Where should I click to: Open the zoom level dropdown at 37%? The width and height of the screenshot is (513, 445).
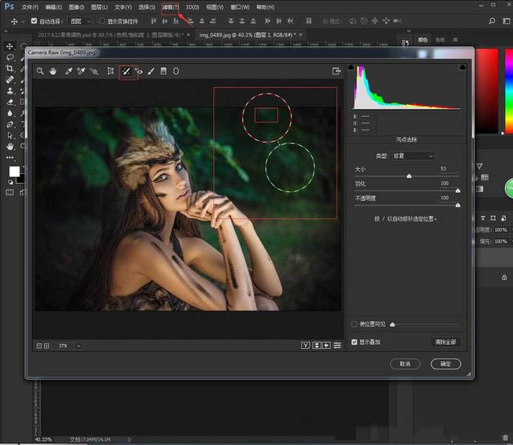click(x=69, y=346)
